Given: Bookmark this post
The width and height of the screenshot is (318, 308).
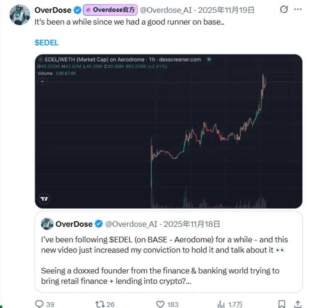Looking at the screenshot, I should (282, 304).
